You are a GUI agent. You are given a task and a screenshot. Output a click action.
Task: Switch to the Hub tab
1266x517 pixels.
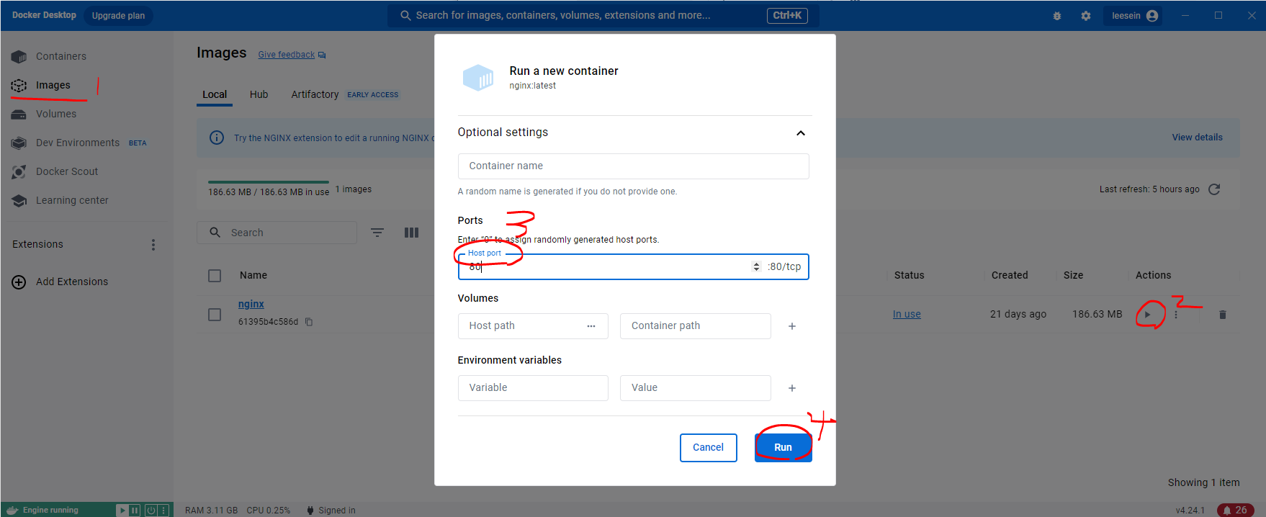click(x=259, y=94)
